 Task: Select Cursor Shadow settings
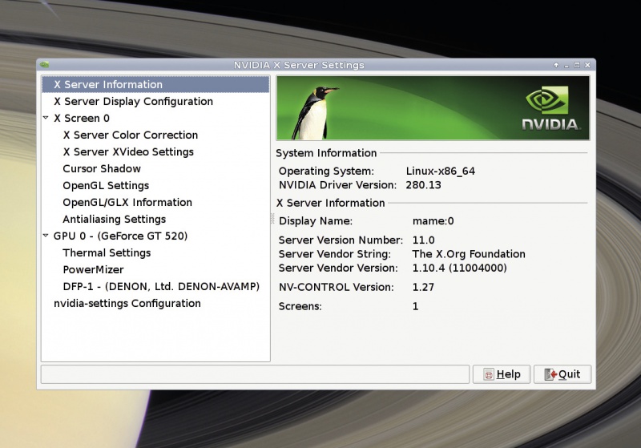(x=102, y=168)
